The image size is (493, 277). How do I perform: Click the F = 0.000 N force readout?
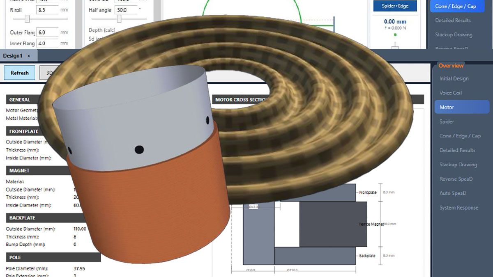(395, 27)
